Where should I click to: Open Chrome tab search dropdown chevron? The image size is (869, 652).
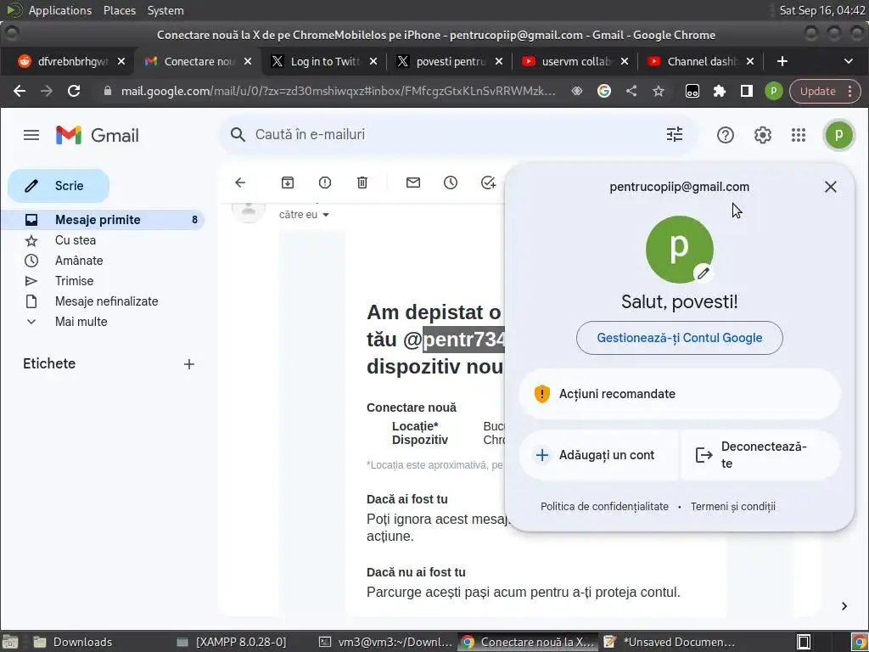click(x=848, y=61)
